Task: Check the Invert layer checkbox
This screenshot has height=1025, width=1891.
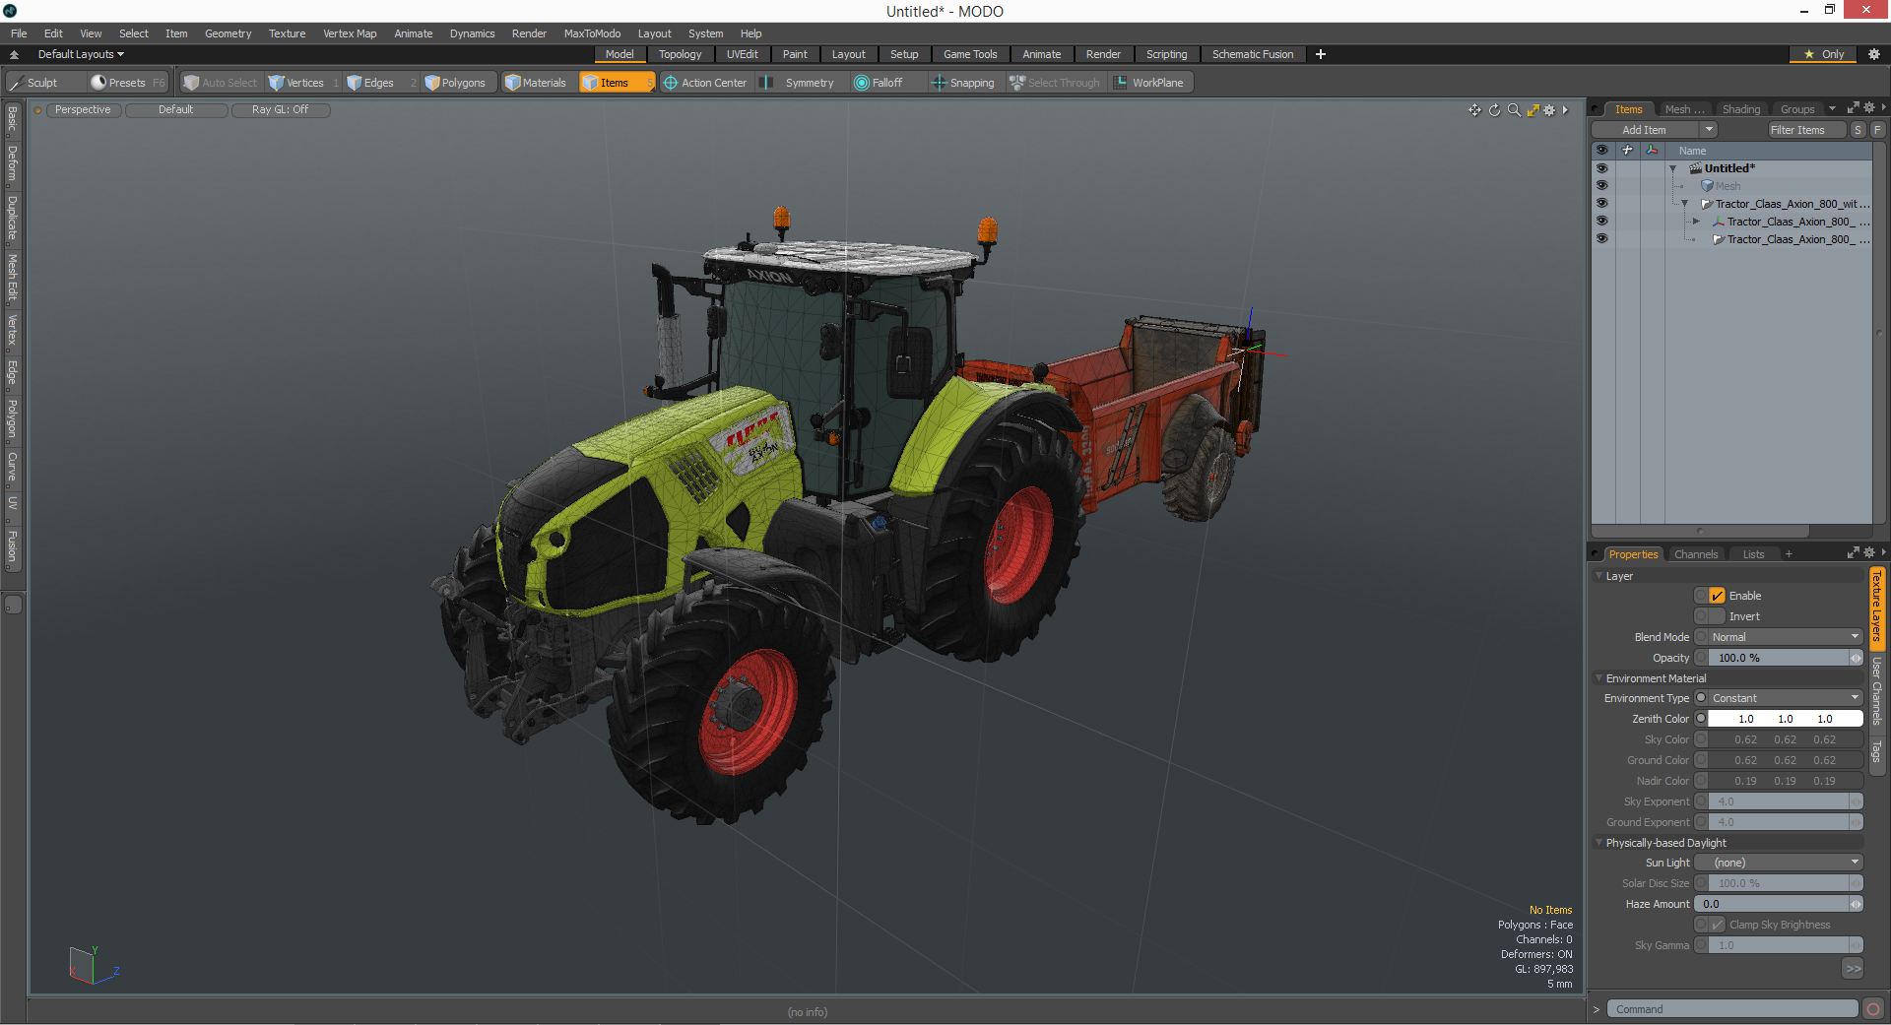Action: [x=1718, y=616]
